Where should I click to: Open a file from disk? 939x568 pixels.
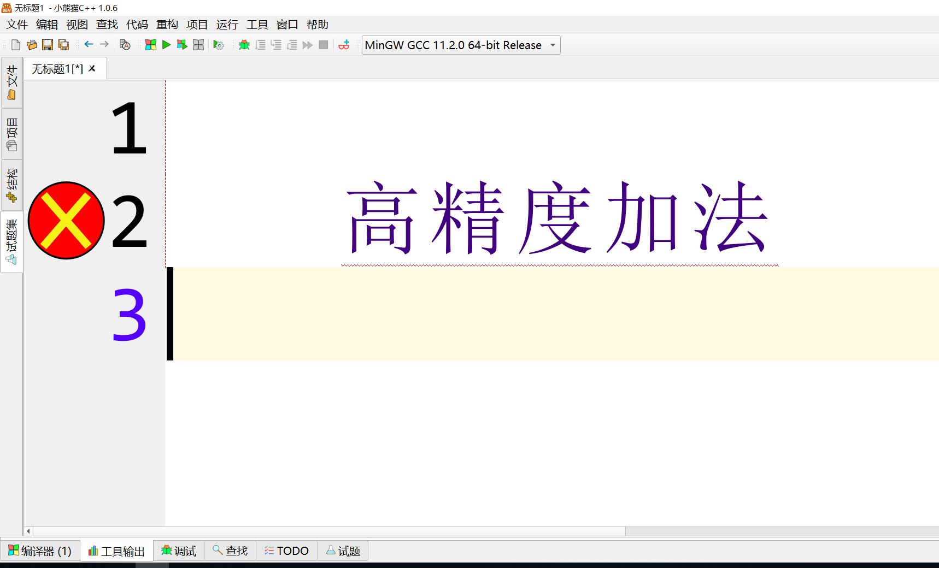pos(31,45)
